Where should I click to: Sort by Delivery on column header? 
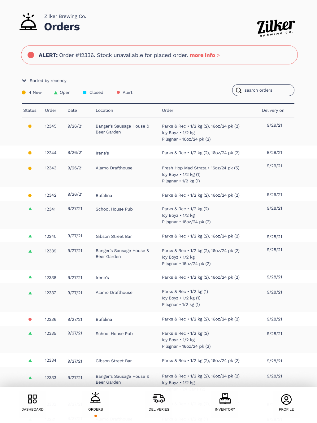click(x=273, y=111)
